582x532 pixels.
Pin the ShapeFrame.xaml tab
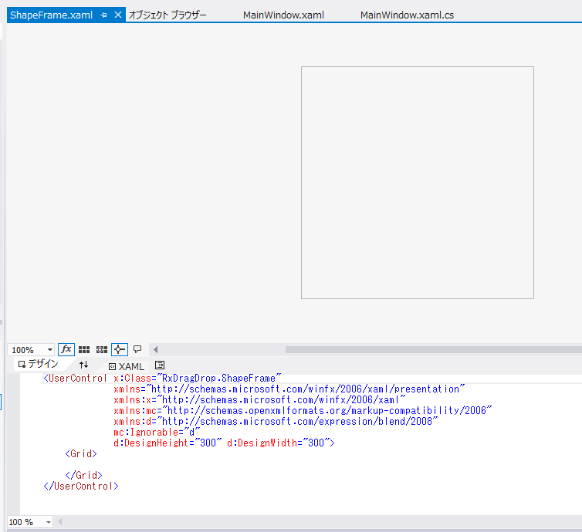104,15
